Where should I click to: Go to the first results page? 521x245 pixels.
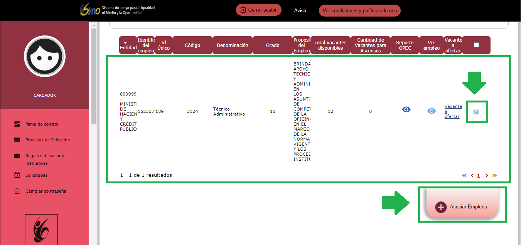(x=464, y=176)
